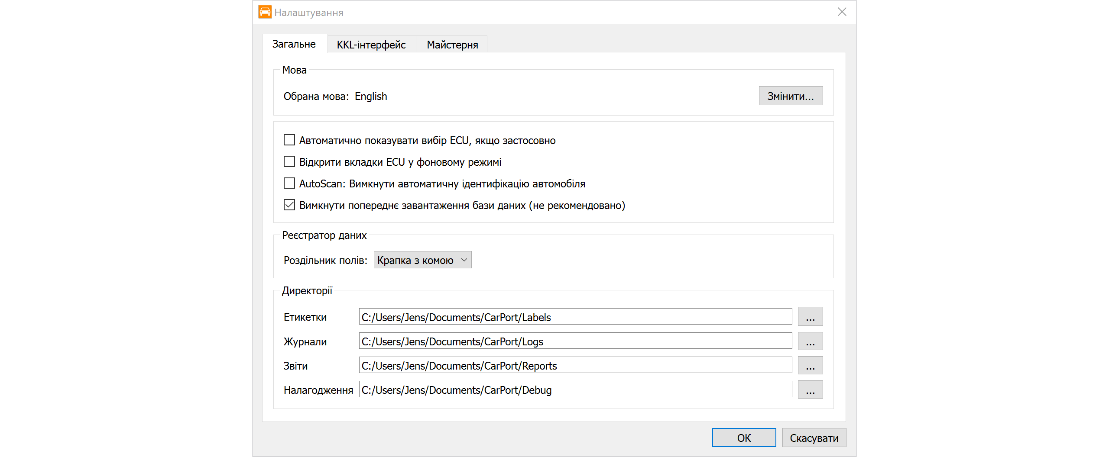Image resolution: width=1109 pixels, height=457 pixels.
Task: Close the Налаштування dialog window
Action: click(842, 12)
